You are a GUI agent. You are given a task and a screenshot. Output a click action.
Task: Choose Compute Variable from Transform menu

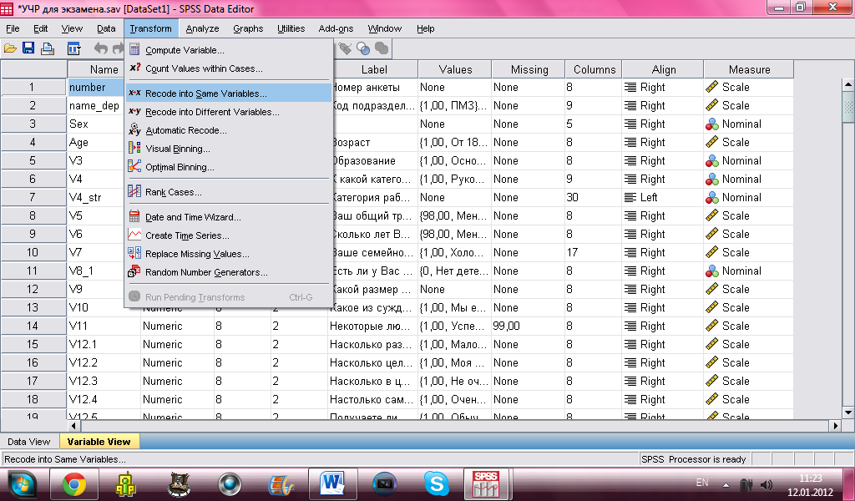pos(229,50)
